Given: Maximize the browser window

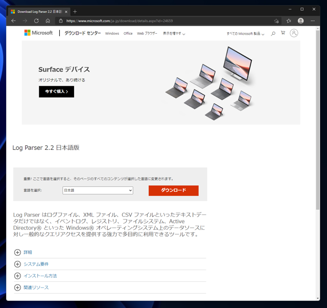Looking at the screenshot, I should (302, 9).
